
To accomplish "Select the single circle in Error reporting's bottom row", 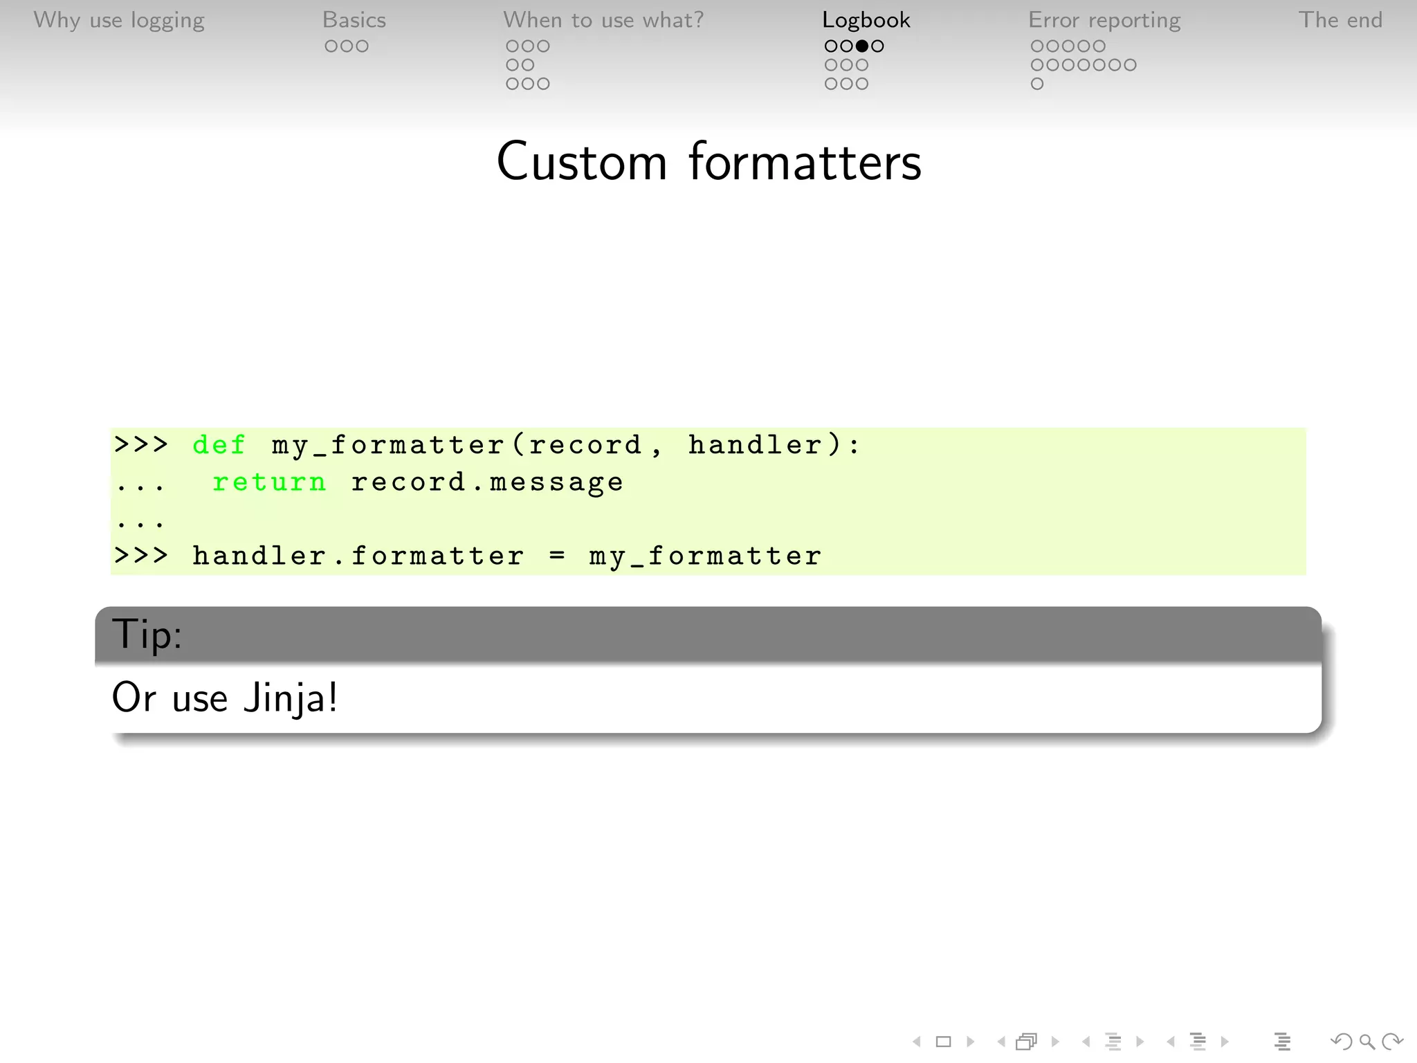I will [1037, 84].
